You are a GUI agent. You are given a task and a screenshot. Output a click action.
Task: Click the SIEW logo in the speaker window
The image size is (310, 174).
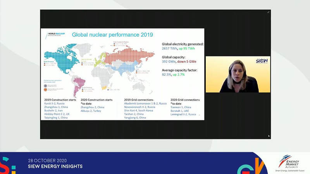(x=262, y=61)
